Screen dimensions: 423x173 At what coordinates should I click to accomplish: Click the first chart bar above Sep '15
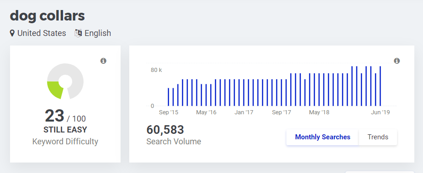169,97
